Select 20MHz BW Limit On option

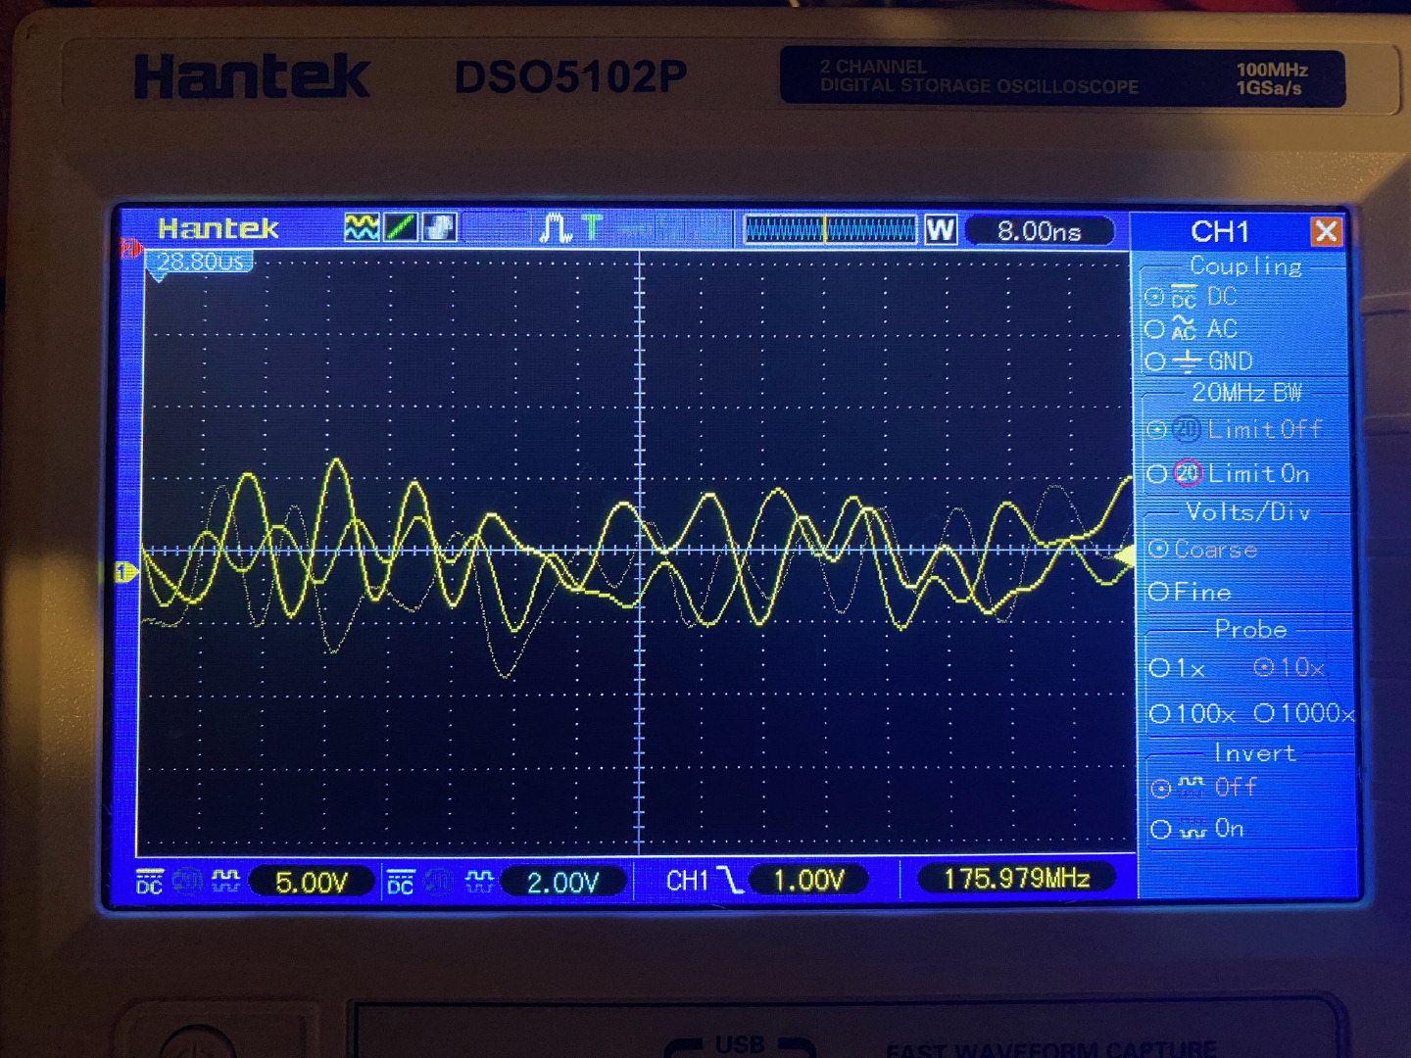(x=1157, y=474)
